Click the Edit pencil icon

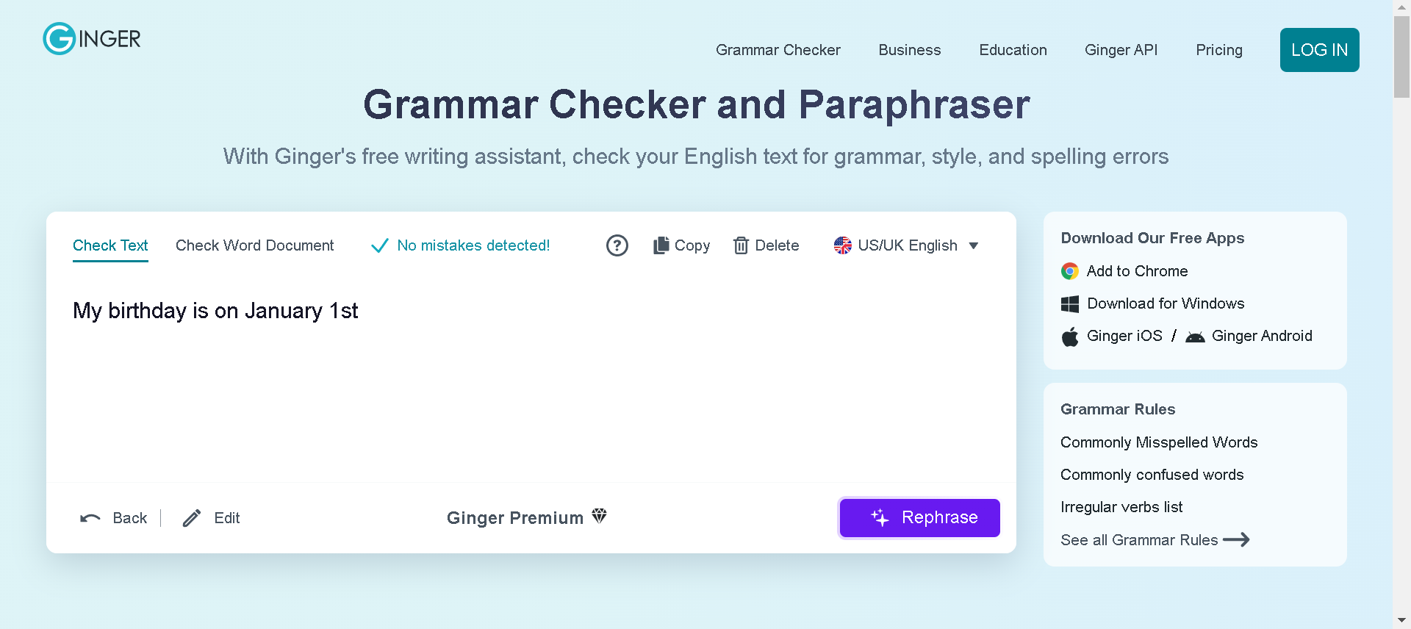pyautogui.click(x=192, y=518)
